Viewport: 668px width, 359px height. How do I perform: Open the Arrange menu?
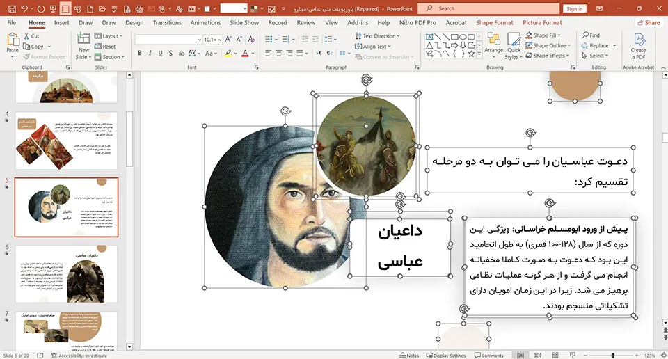point(494,44)
